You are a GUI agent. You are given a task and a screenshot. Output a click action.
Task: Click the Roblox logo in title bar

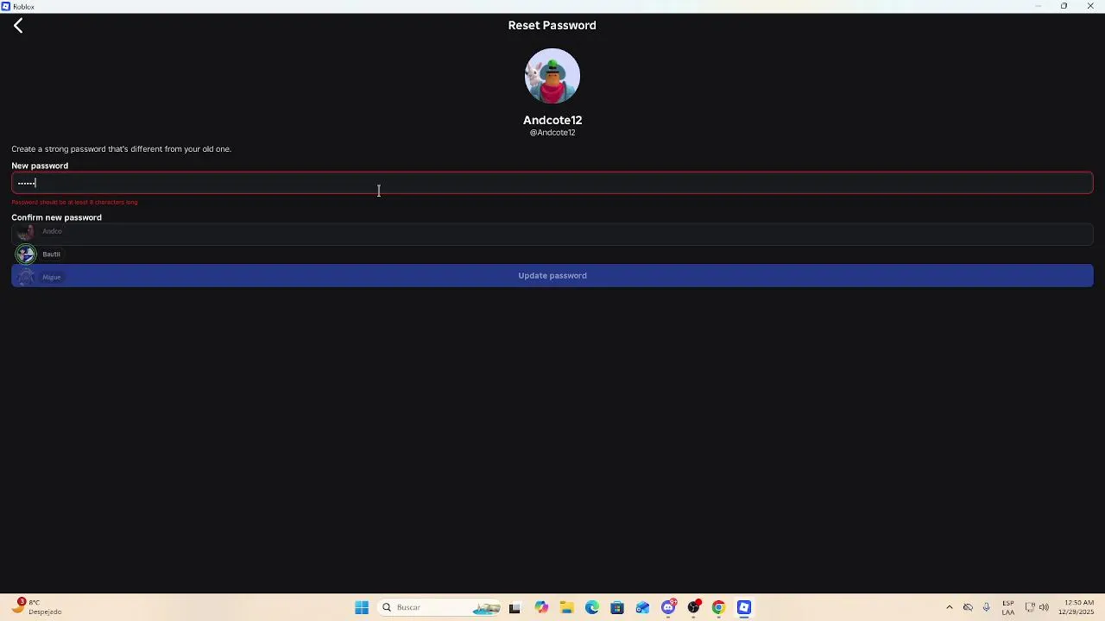[x=6, y=6]
